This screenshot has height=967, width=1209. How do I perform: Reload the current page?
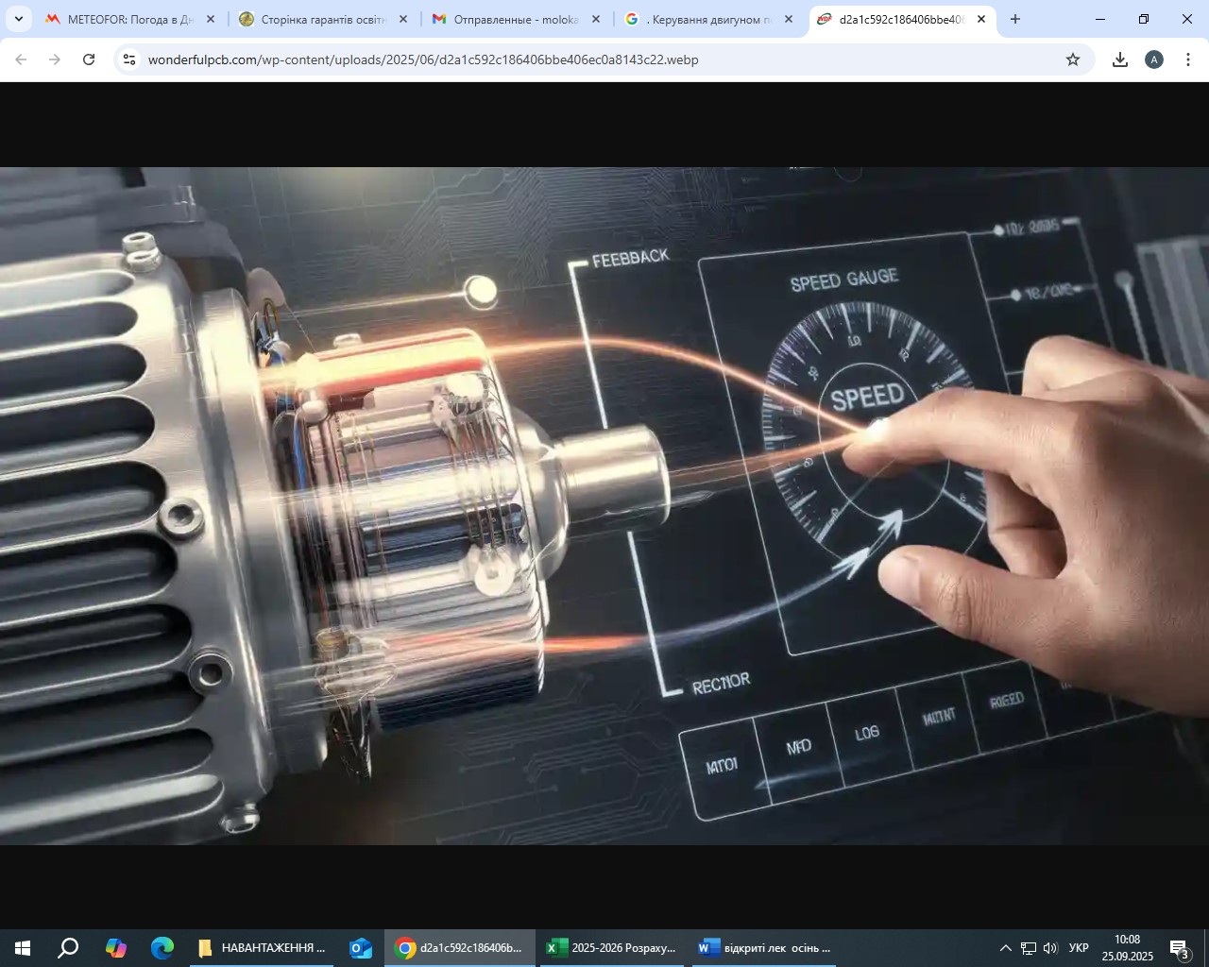click(x=89, y=59)
